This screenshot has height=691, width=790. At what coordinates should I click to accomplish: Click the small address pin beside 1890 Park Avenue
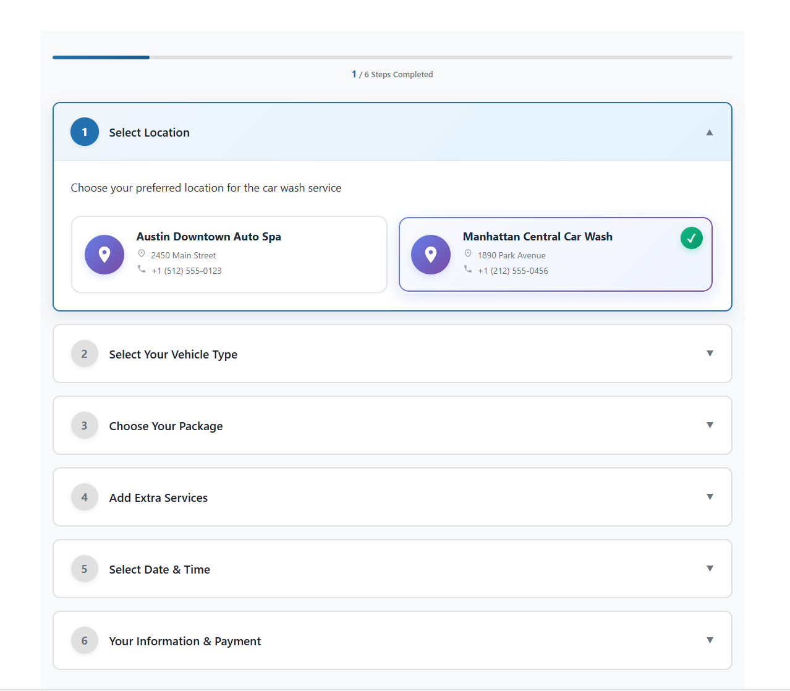pos(468,254)
